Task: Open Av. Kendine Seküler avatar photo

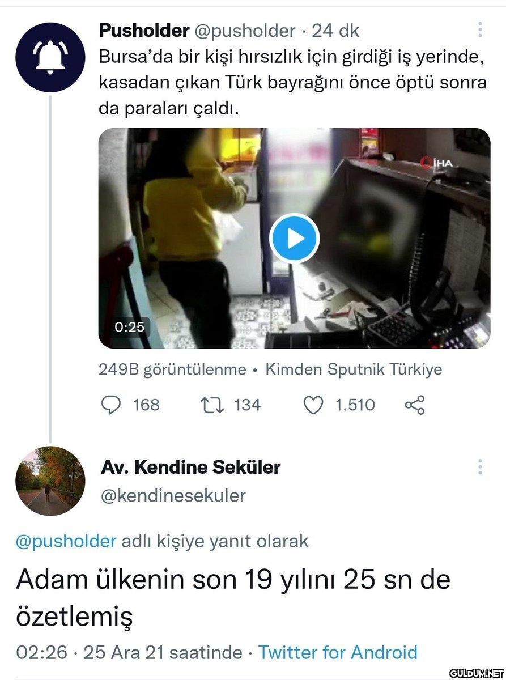Action: [x=50, y=481]
